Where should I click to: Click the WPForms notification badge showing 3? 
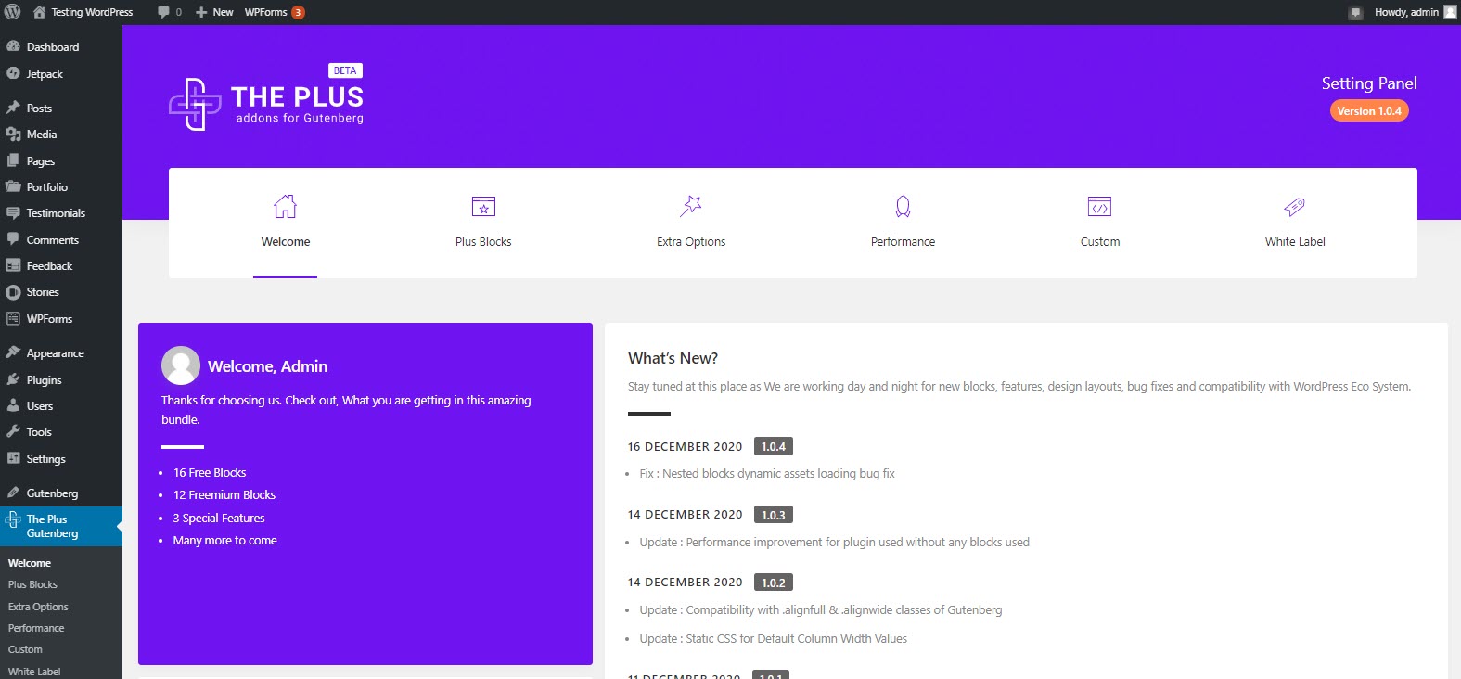(298, 12)
